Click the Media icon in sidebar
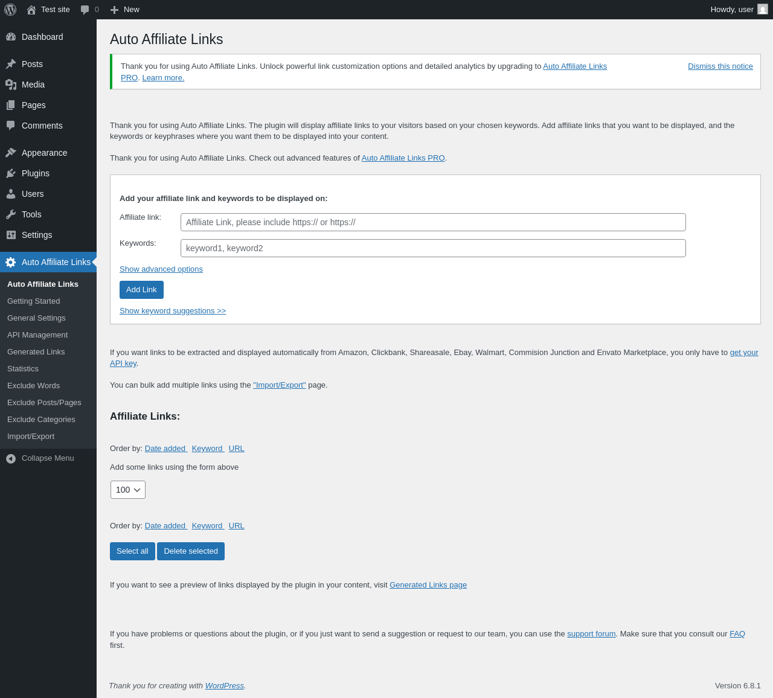Image resolution: width=773 pixels, height=698 pixels. [11, 85]
